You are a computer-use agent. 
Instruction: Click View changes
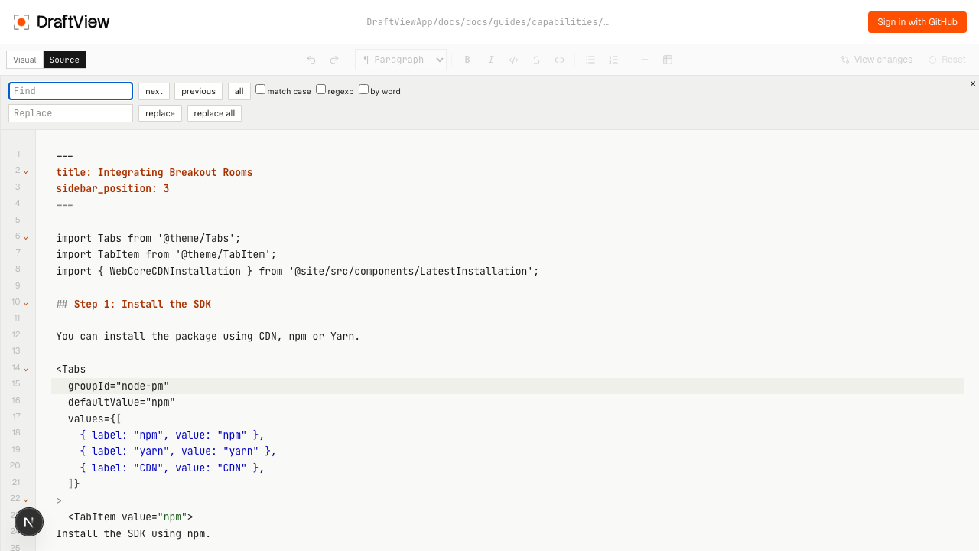[x=877, y=60]
